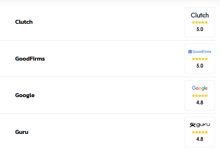Click the GoodFirms blue F icon

[190, 52]
